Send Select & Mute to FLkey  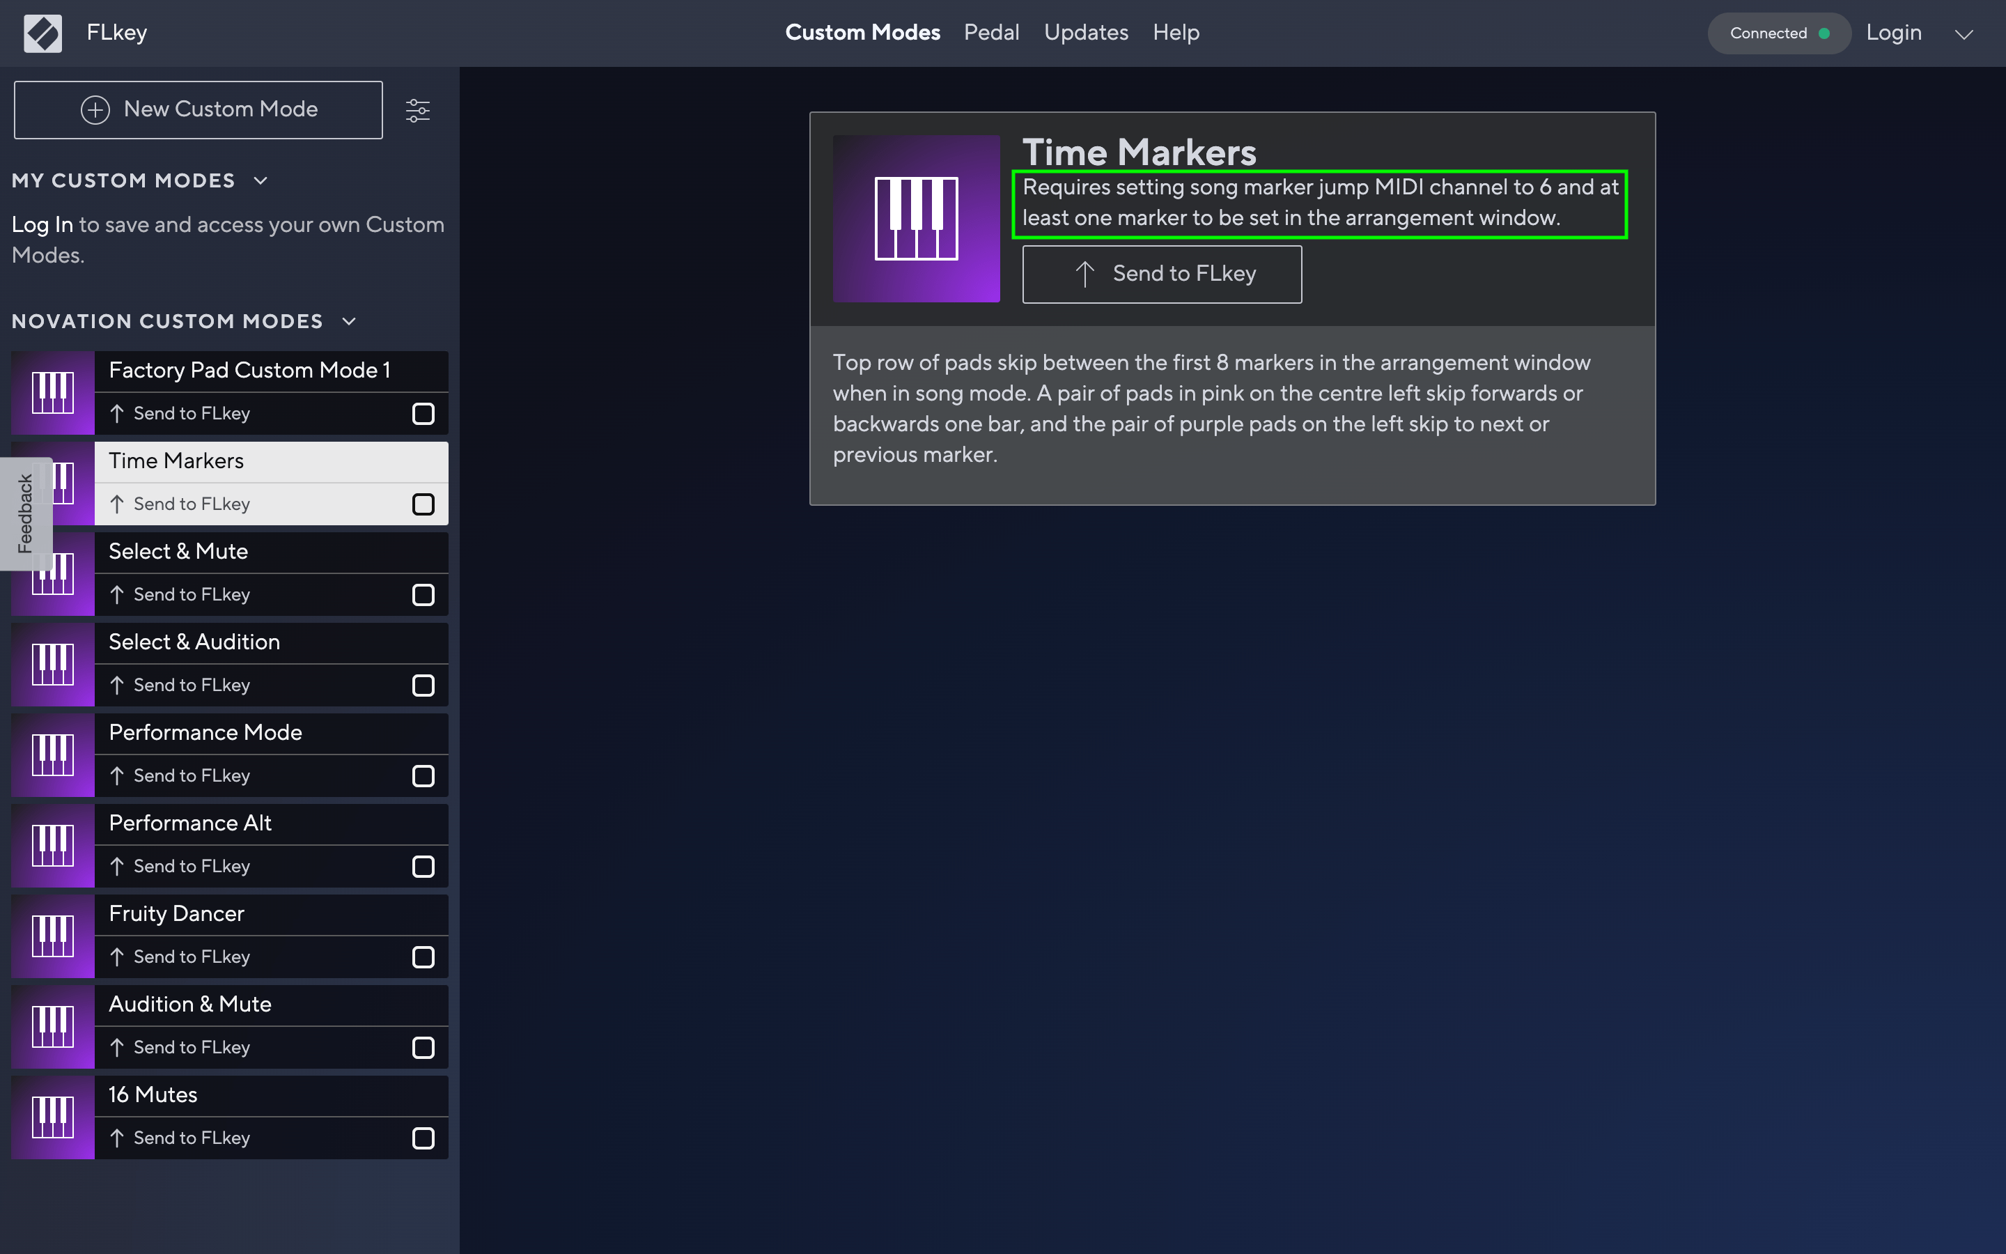tap(180, 594)
